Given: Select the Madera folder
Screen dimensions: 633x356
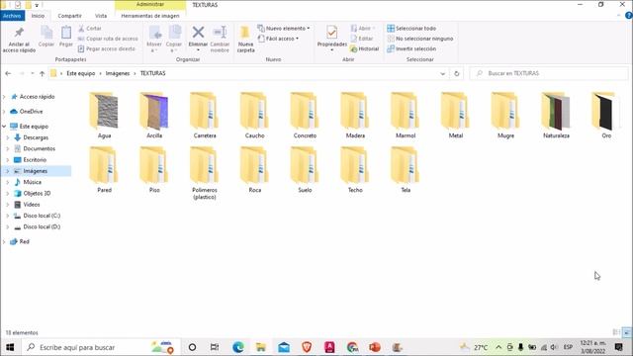Looking at the screenshot, I should [x=355, y=116].
